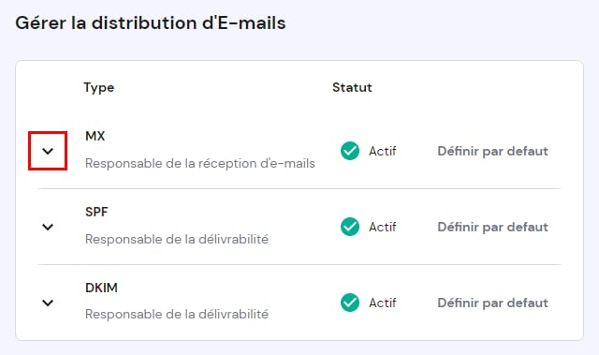The height and width of the screenshot is (355, 599).
Task: Click the 'Gérer la distribution d'E-mails' heading
Action: pyautogui.click(x=151, y=22)
